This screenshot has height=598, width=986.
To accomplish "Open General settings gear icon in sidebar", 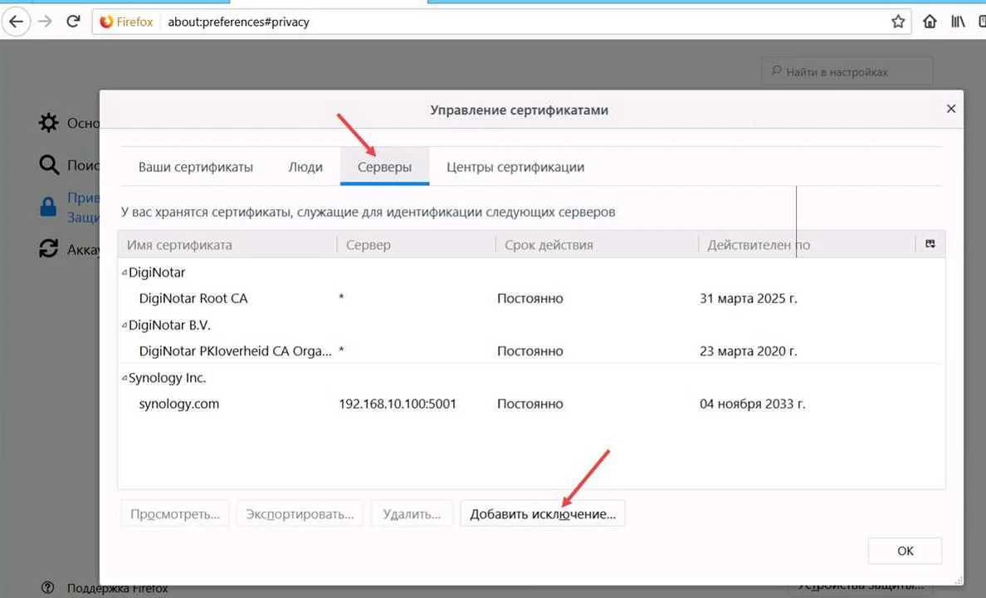I will (49, 123).
